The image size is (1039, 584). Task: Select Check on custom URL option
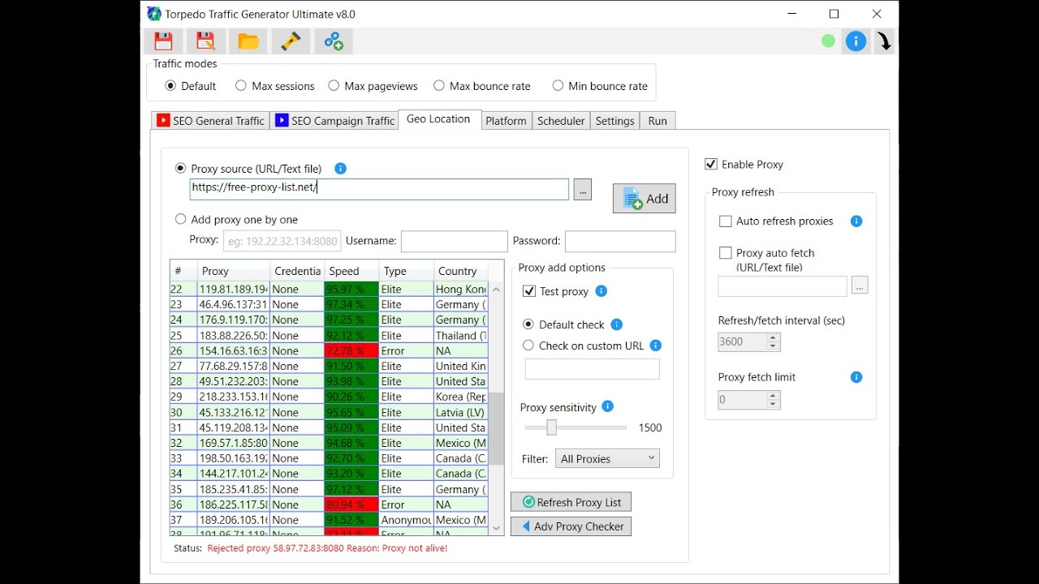pos(528,346)
